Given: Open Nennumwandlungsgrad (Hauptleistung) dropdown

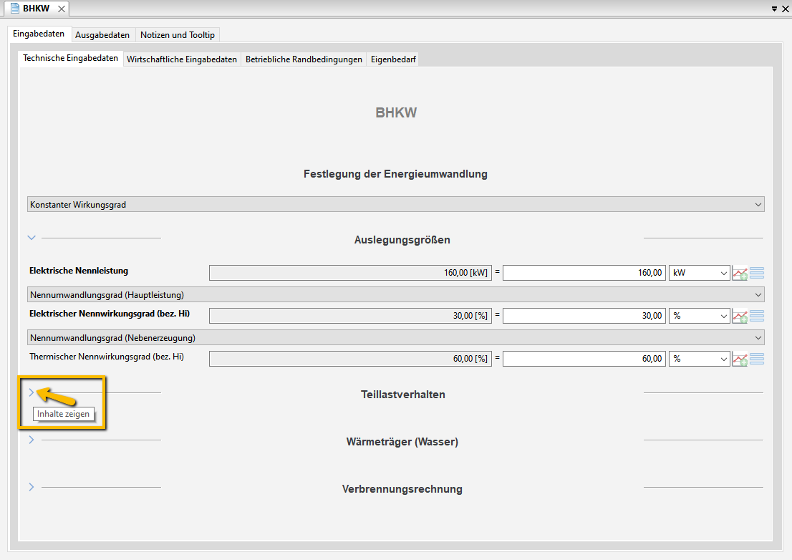Looking at the screenshot, I should point(395,294).
